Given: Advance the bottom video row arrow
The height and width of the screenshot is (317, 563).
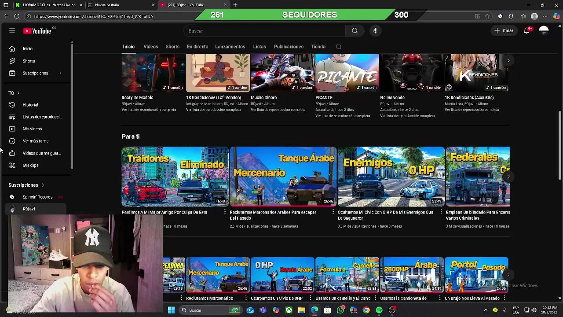Looking at the screenshot, I should point(508,275).
